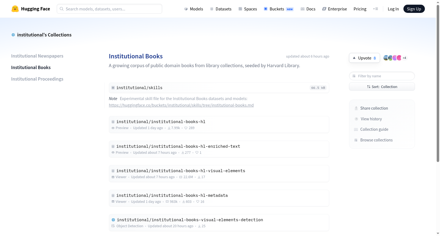Open the Models menu item
Image resolution: width=440 pixels, height=236 pixels.
pos(194,9)
